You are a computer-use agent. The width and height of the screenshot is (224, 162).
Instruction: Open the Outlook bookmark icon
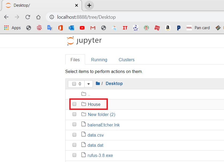pos(71,28)
